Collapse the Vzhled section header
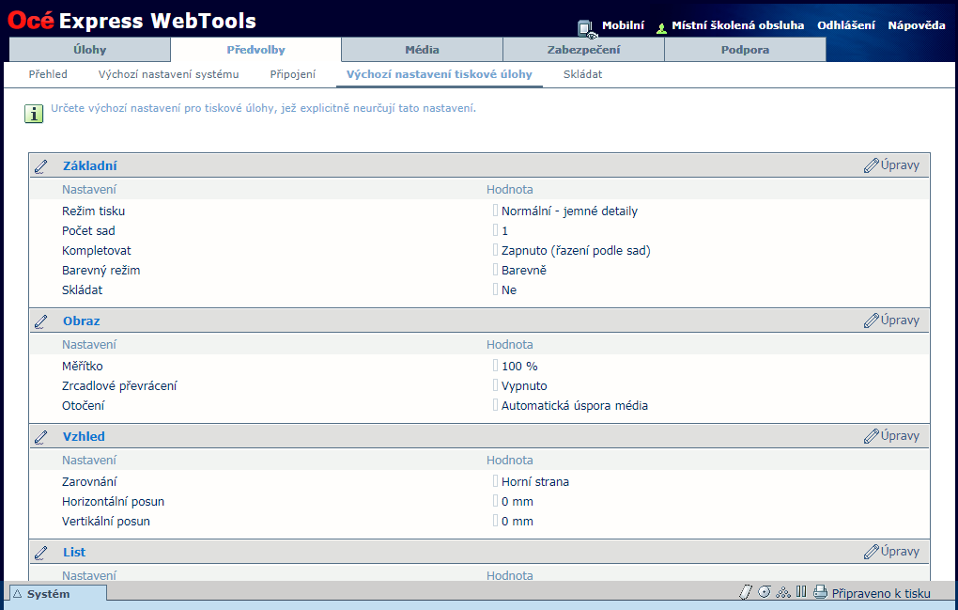The width and height of the screenshot is (958, 610). (84, 436)
